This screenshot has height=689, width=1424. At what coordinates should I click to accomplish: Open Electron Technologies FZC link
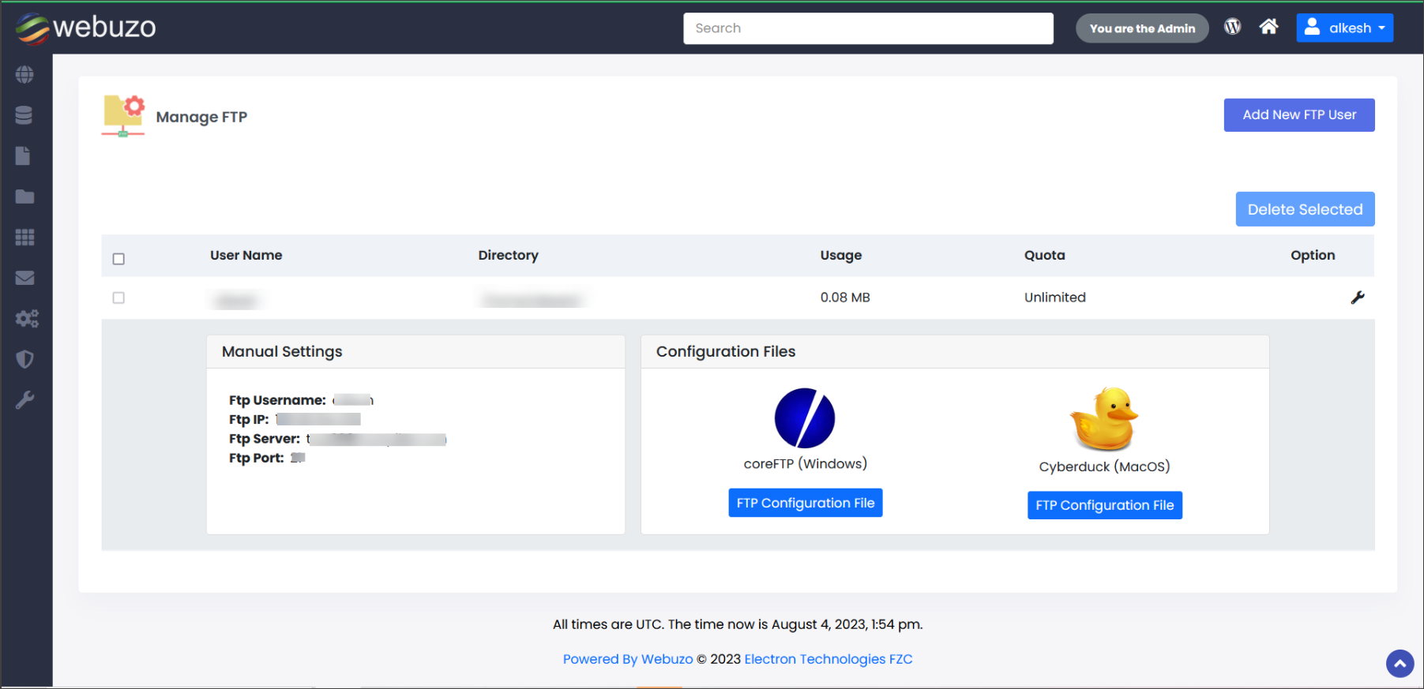click(828, 659)
